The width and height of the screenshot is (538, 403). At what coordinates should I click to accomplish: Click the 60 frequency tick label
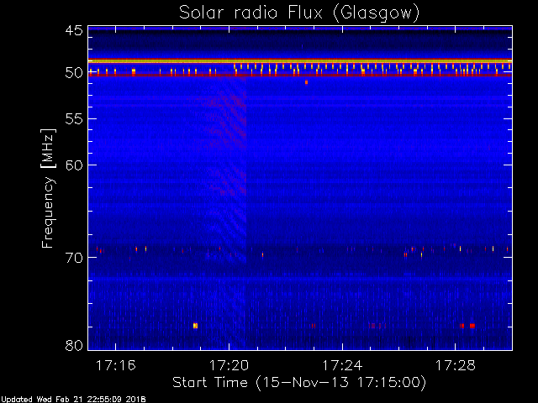[74, 165]
